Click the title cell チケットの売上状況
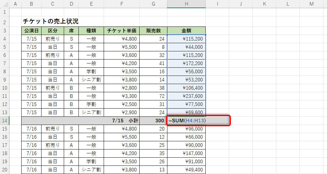 point(51,21)
